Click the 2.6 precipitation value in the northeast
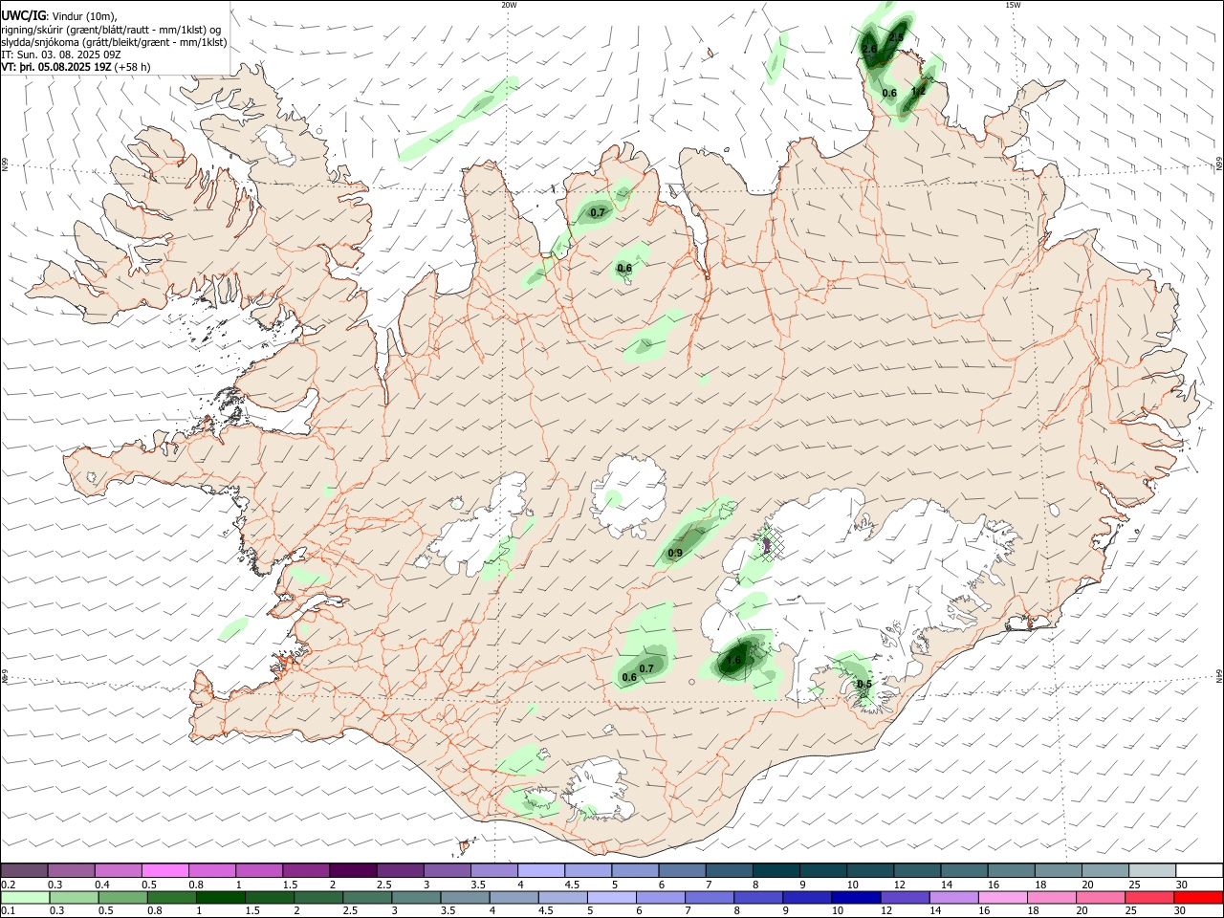The height and width of the screenshot is (918, 1224). (x=869, y=49)
